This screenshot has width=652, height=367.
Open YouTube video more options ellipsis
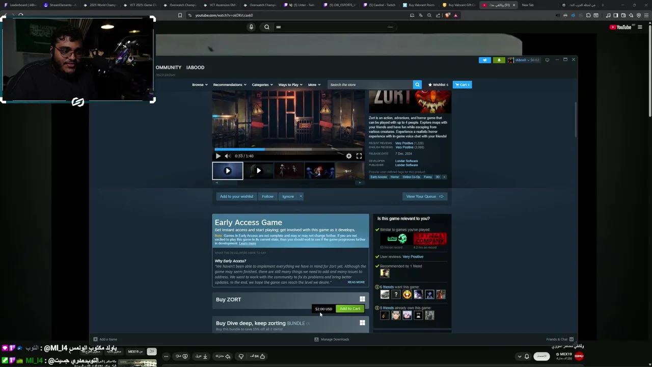tap(166, 356)
